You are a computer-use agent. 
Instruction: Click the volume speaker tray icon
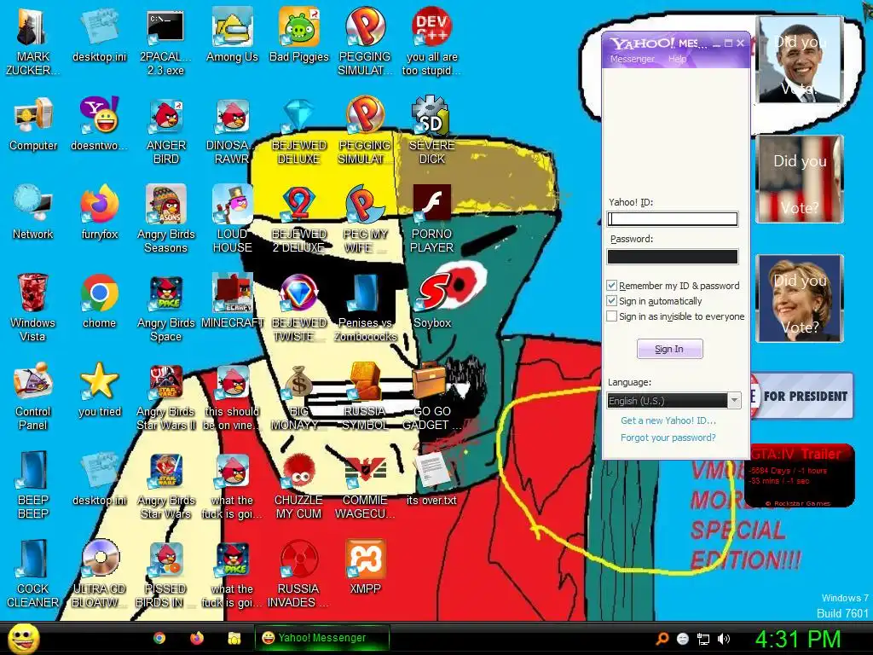pyautogui.click(x=724, y=639)
